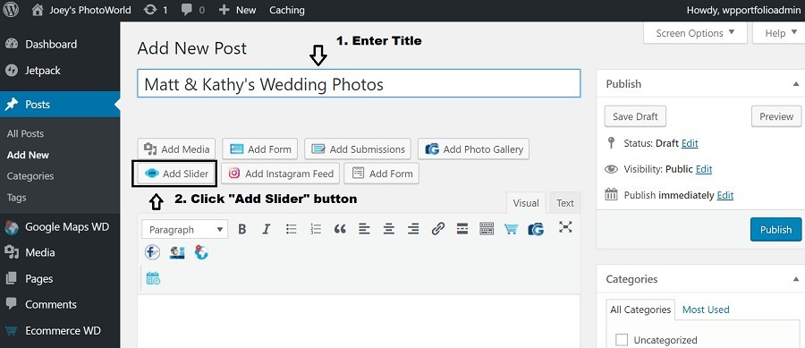The width and height of the screenshot is (805, 348).
Task: Open the Caching menu
Action: pyautogui.click(x=286, y=10)
